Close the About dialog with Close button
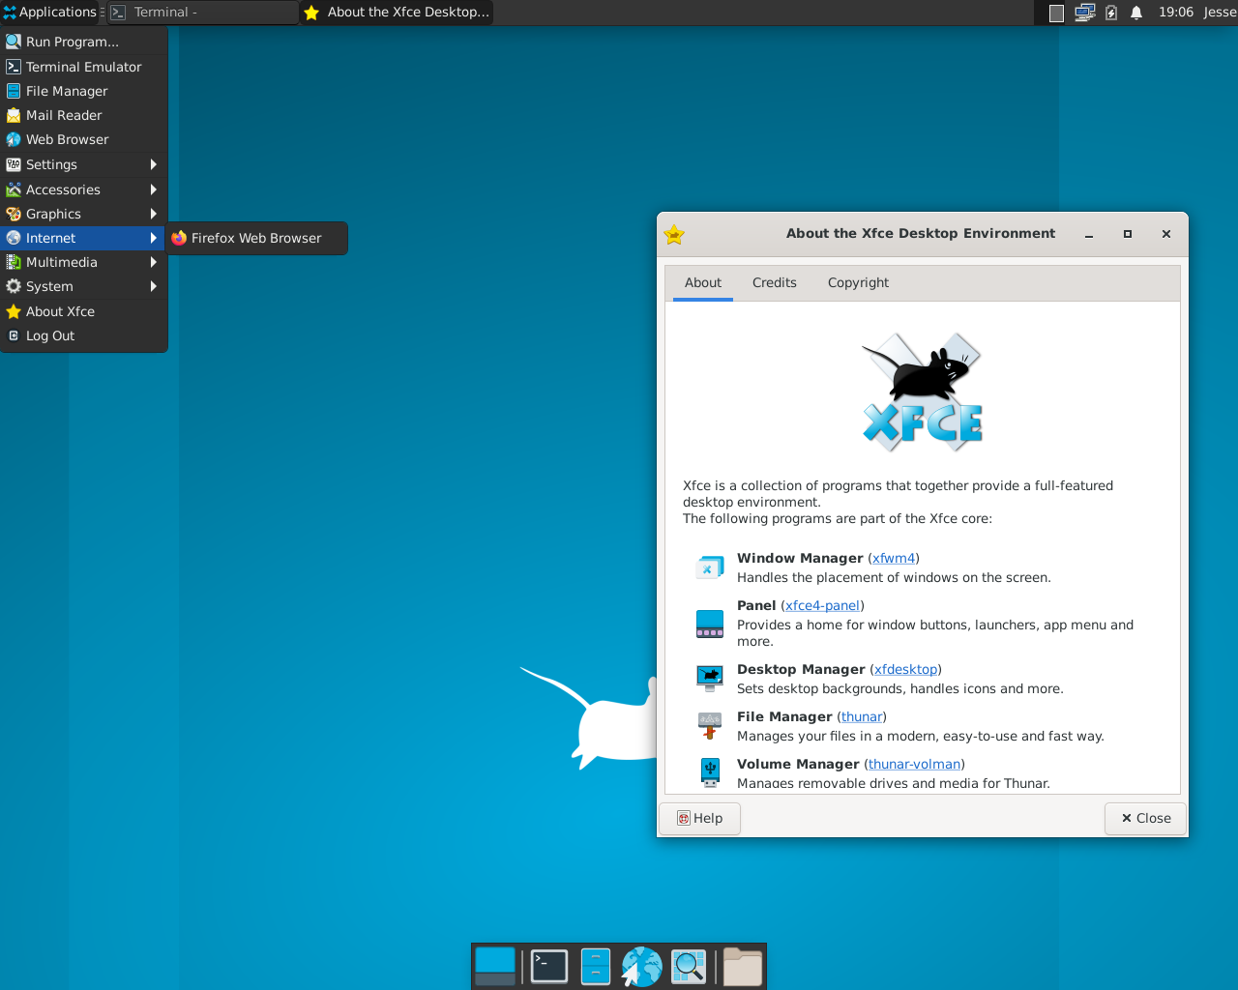Screen dimensions: 1238x990 tap(1145, 818)
